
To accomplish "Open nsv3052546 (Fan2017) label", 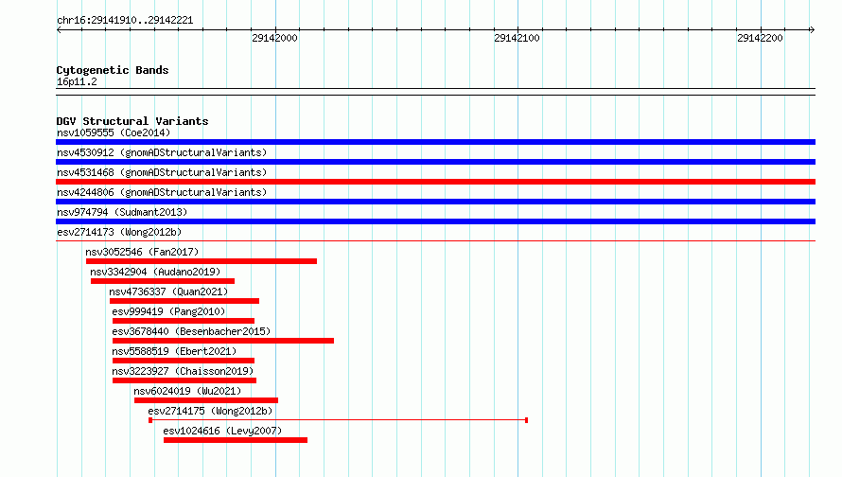I will pyautogui.click(x=142, y=252).
